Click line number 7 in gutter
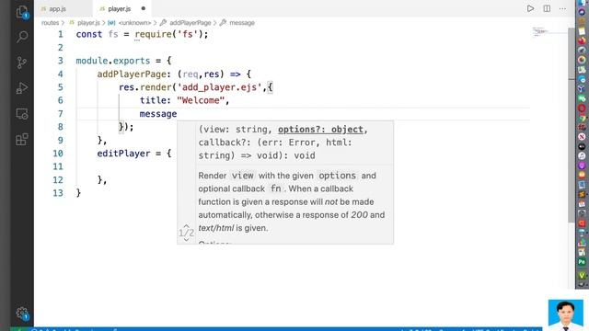The image size is (589, 331). (60, 114)
